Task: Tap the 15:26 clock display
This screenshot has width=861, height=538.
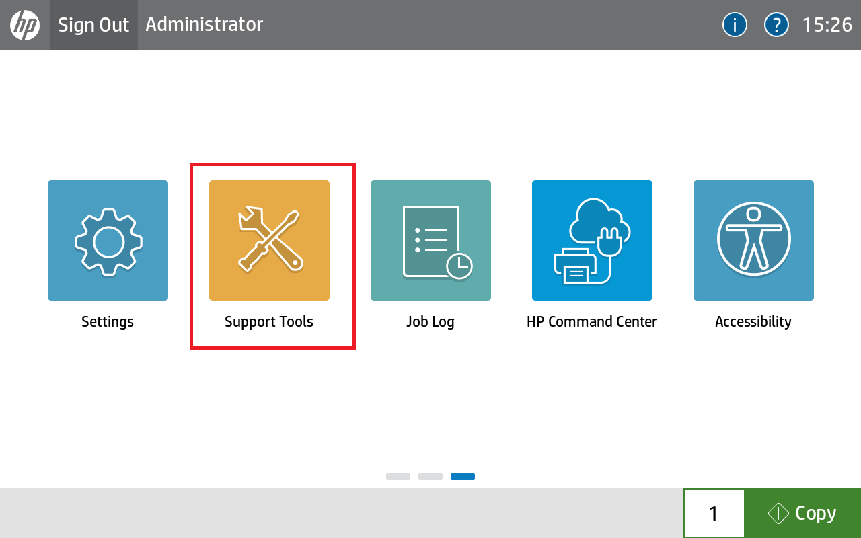Action: point(827,25)
